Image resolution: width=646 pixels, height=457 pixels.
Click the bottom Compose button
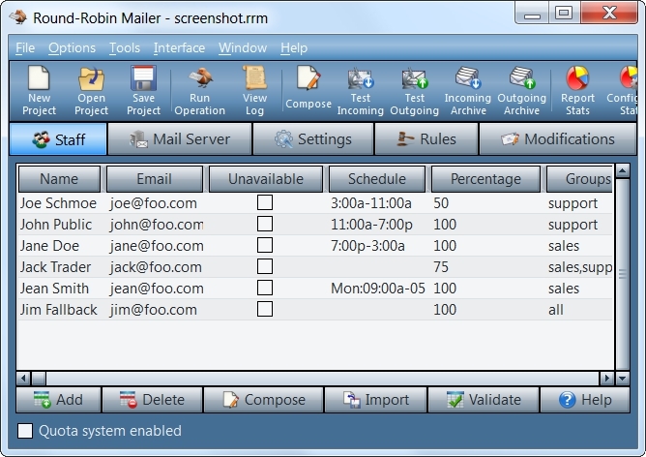(263, 400)
